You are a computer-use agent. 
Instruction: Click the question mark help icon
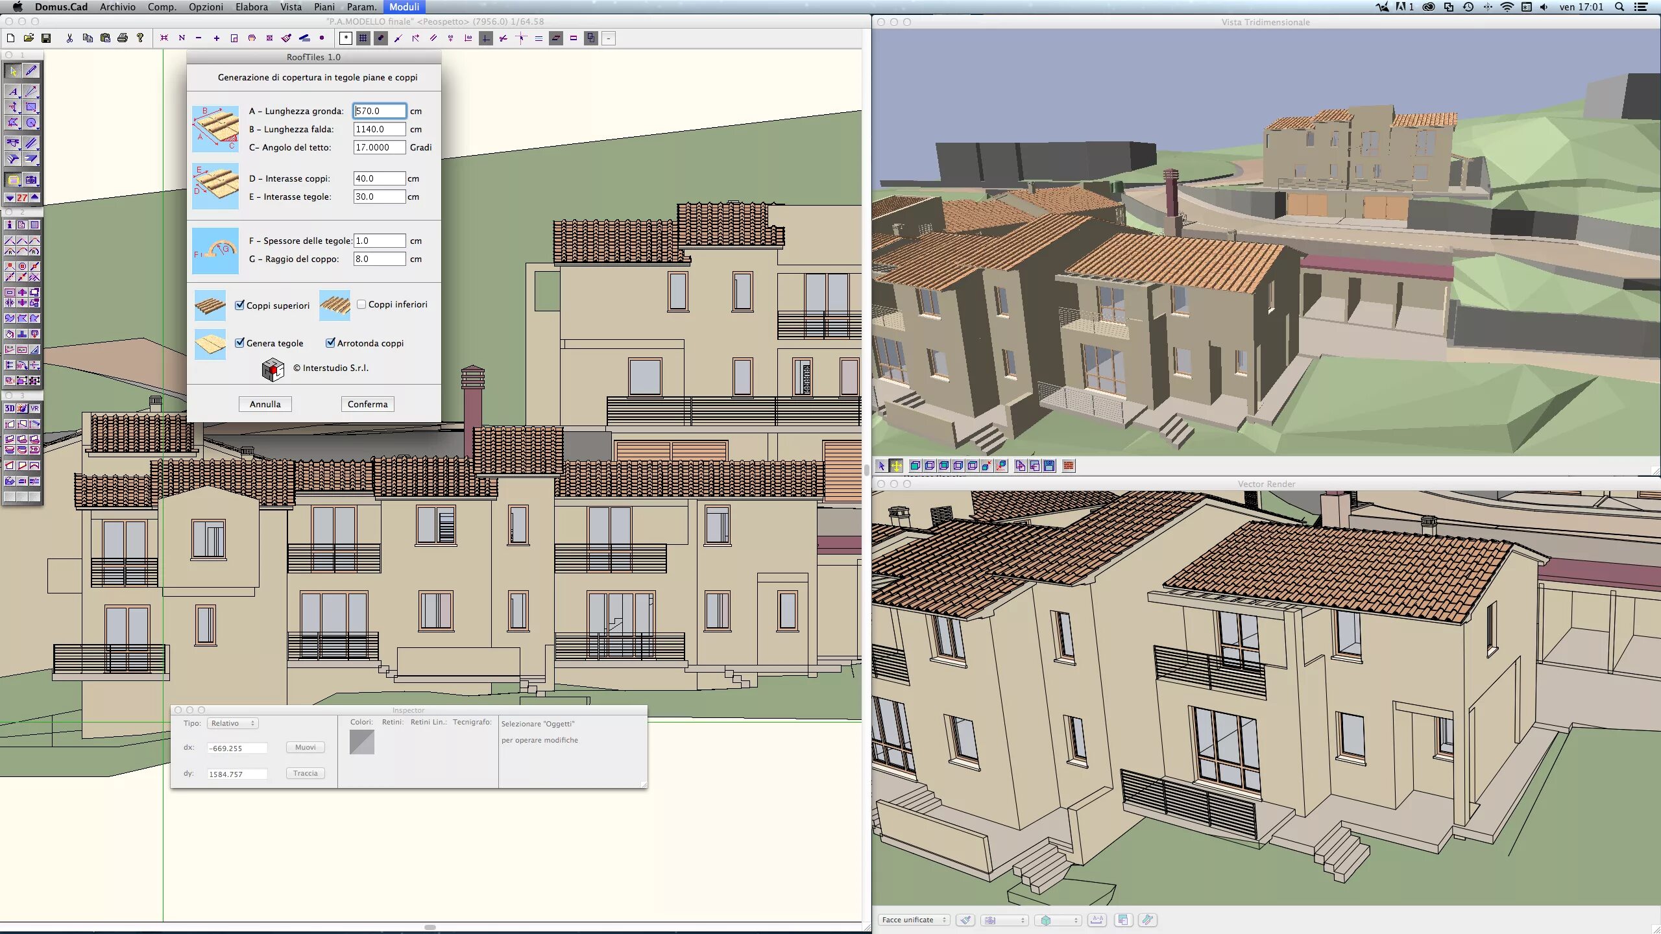pos(140,38)
